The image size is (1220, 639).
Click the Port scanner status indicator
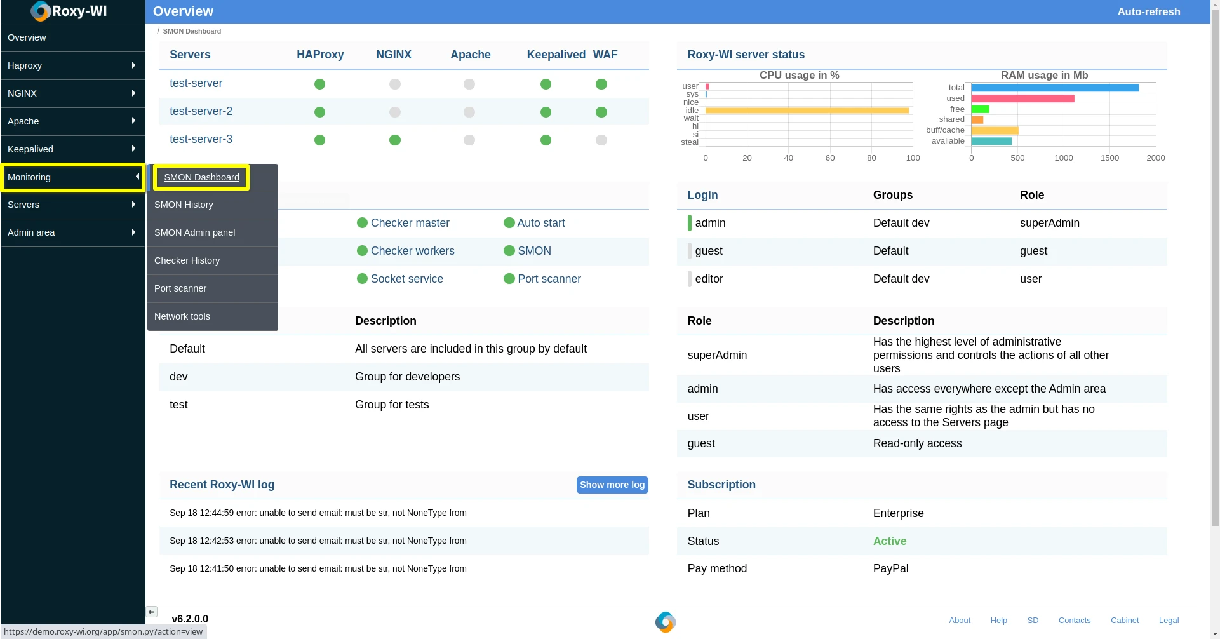pyautogui.click(x=509, y=278)
